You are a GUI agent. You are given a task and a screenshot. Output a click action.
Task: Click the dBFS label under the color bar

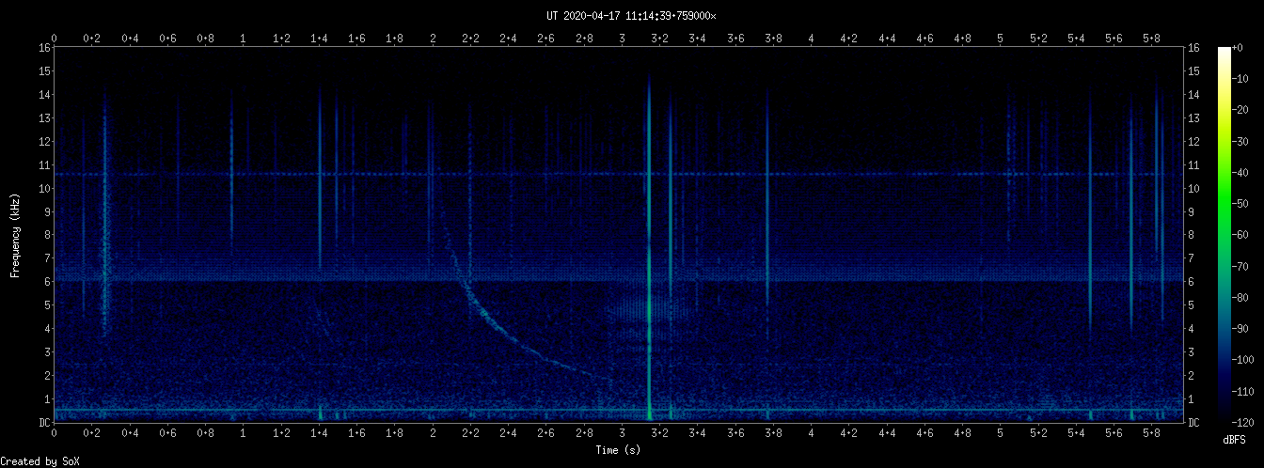pos(1235,440)
